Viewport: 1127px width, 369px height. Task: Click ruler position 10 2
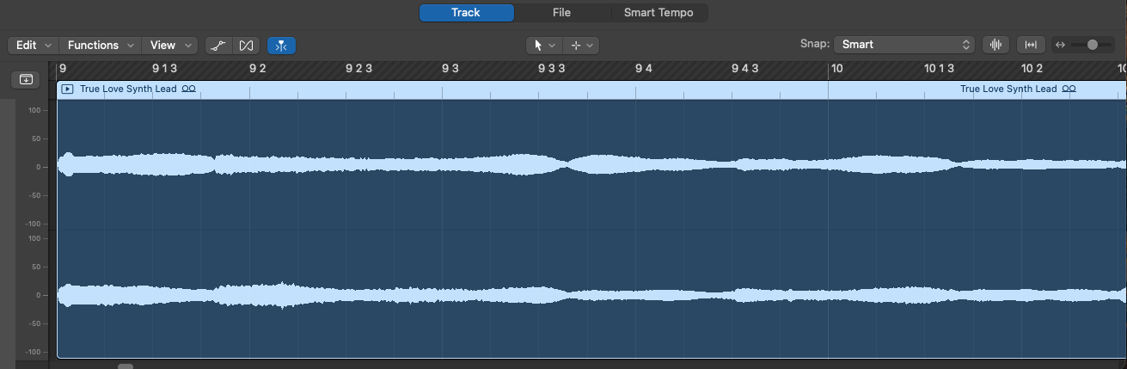click(x=1032, y=68)
